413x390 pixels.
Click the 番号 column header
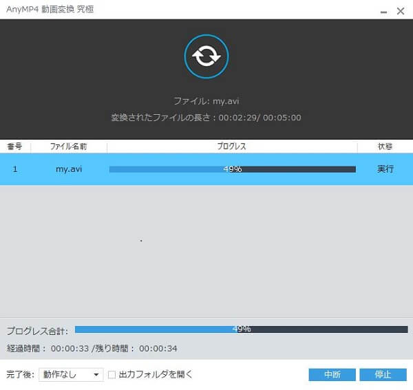point(15,147)
